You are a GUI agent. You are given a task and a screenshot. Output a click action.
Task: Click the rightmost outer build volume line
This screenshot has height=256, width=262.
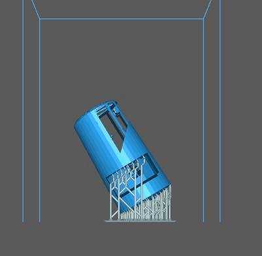(x=220, y=111)
